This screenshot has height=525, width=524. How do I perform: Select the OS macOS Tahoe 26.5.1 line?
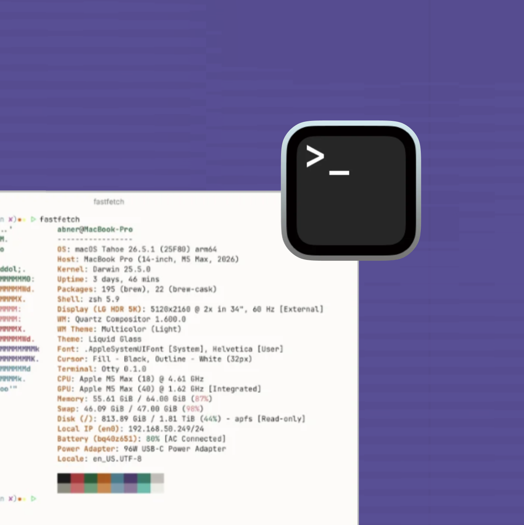(x=137, y=249)
